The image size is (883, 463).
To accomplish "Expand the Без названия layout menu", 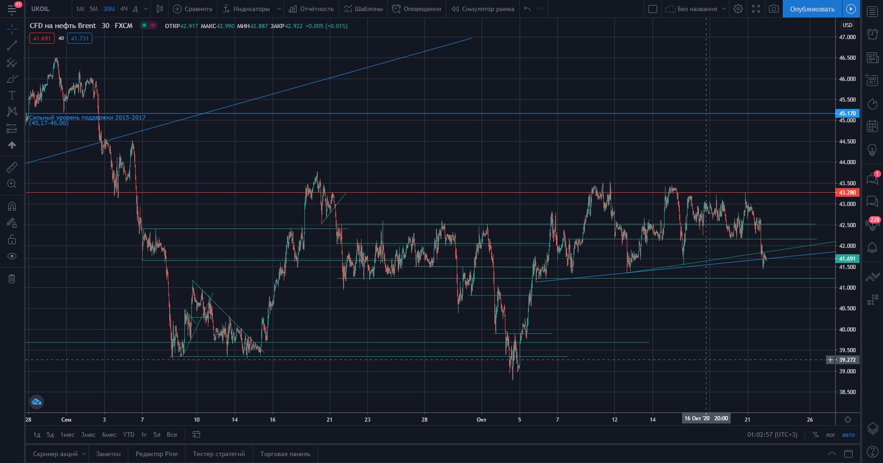I will pos(724,9).
